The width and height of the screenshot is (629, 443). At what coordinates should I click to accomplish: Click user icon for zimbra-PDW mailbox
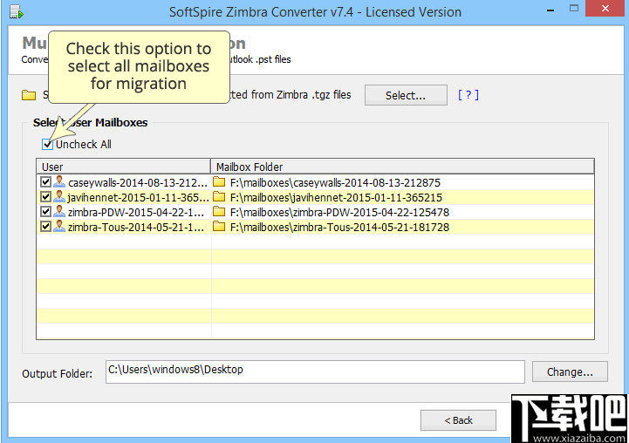click(x=59, y=212)
